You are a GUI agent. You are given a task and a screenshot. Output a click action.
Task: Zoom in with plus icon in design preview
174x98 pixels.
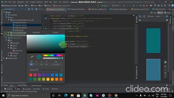point(165,66)
